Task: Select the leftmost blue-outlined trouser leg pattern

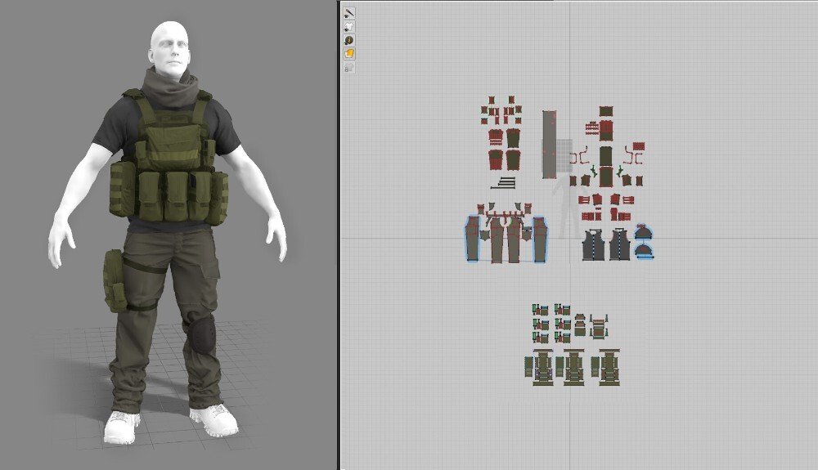Action: 473,240
